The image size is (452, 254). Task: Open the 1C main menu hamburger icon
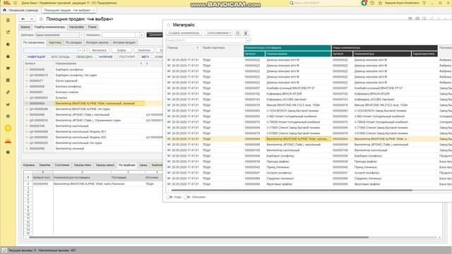[x=16, y=3]
